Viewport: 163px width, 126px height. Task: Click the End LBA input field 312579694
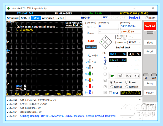pyautogui.click(x=131, y=26)
